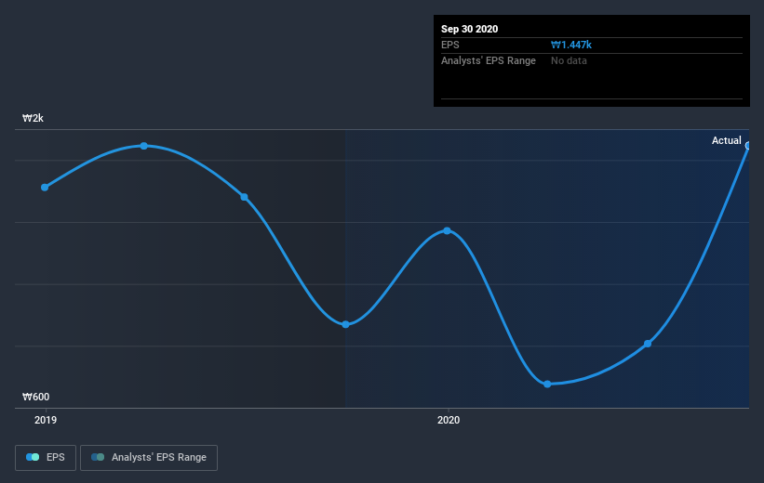Click the ₩1.447k EPS value in tooltip
Image resolution: width=764 pixels, height=483 pixels.
tap(571, 45)
